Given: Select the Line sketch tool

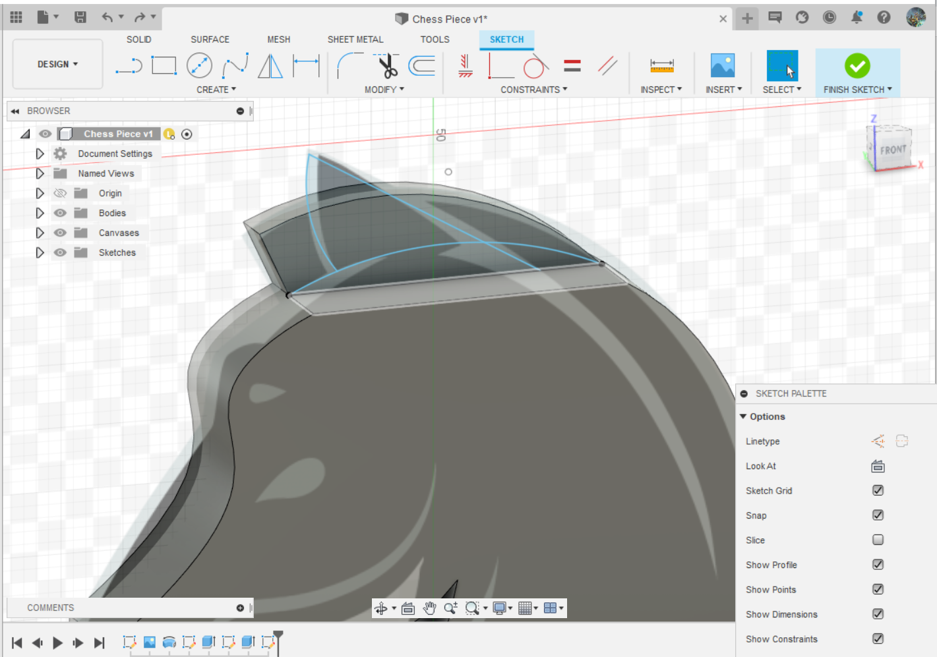Looking at the screenshot, I should click(129, 66).
